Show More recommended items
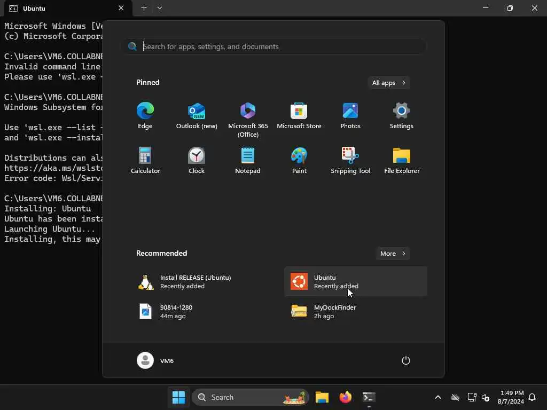The image size is (547, 410). tap(393, 254)
